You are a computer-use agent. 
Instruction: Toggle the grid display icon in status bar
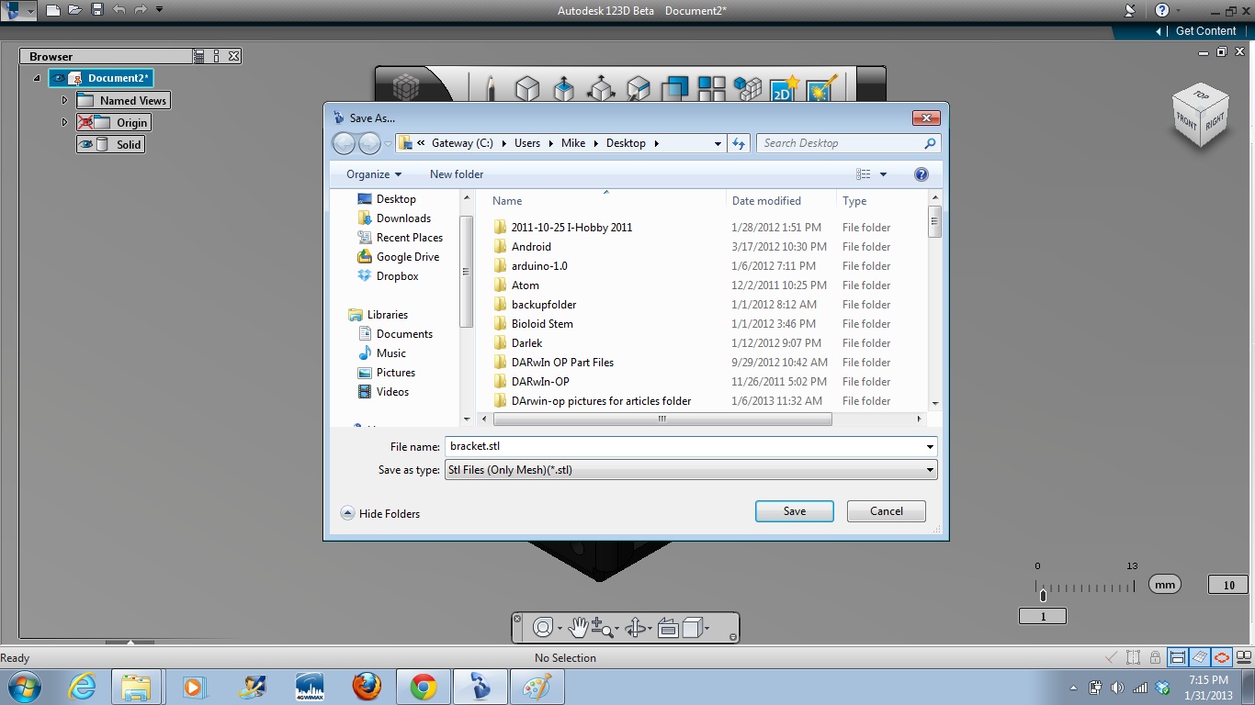click(x=1200, y=657)
